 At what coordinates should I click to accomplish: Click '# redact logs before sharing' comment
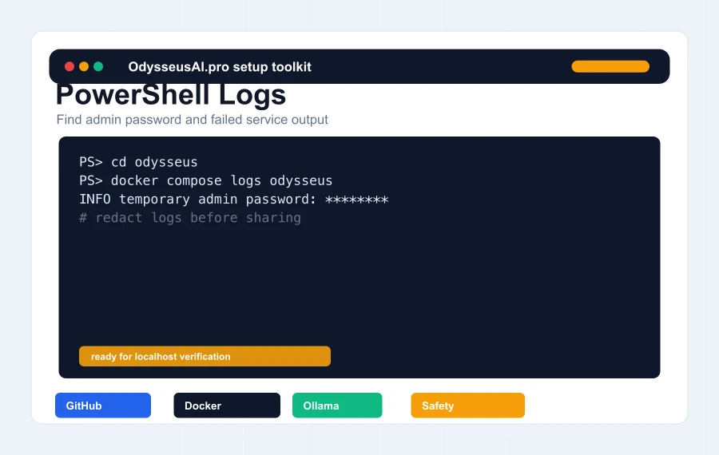[190, 218]
